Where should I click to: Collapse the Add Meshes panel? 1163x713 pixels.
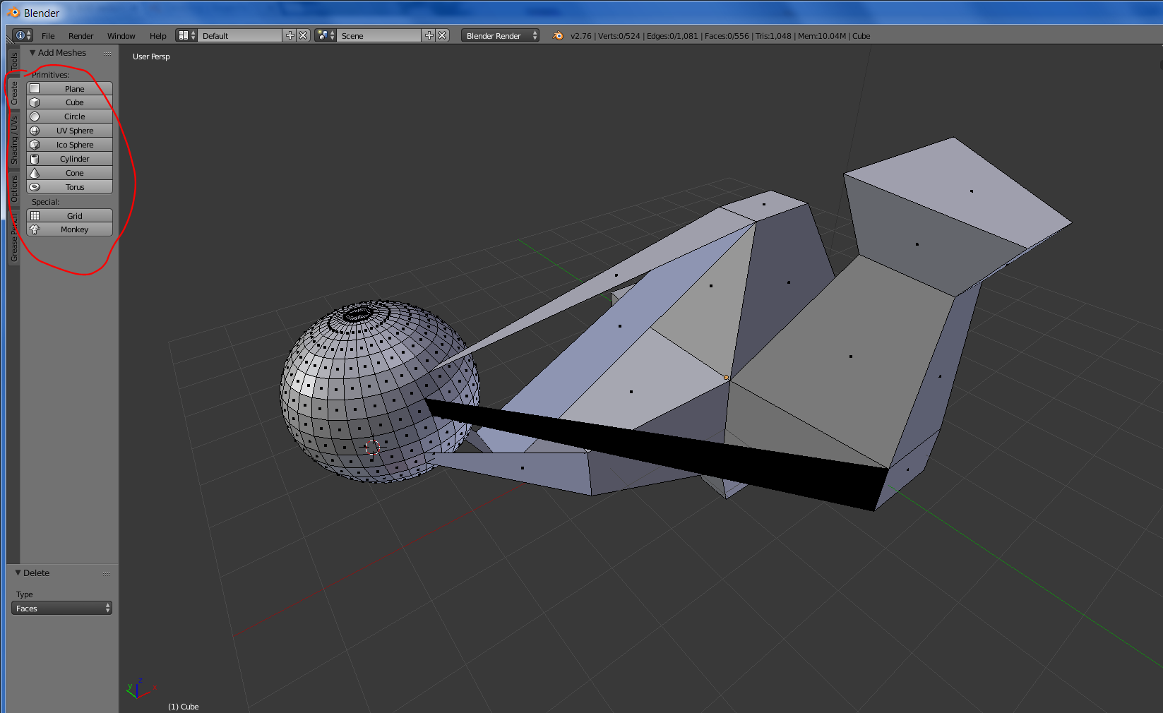32,53
